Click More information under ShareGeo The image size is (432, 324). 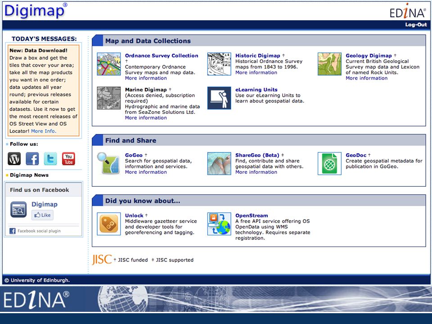pos(256,172)
